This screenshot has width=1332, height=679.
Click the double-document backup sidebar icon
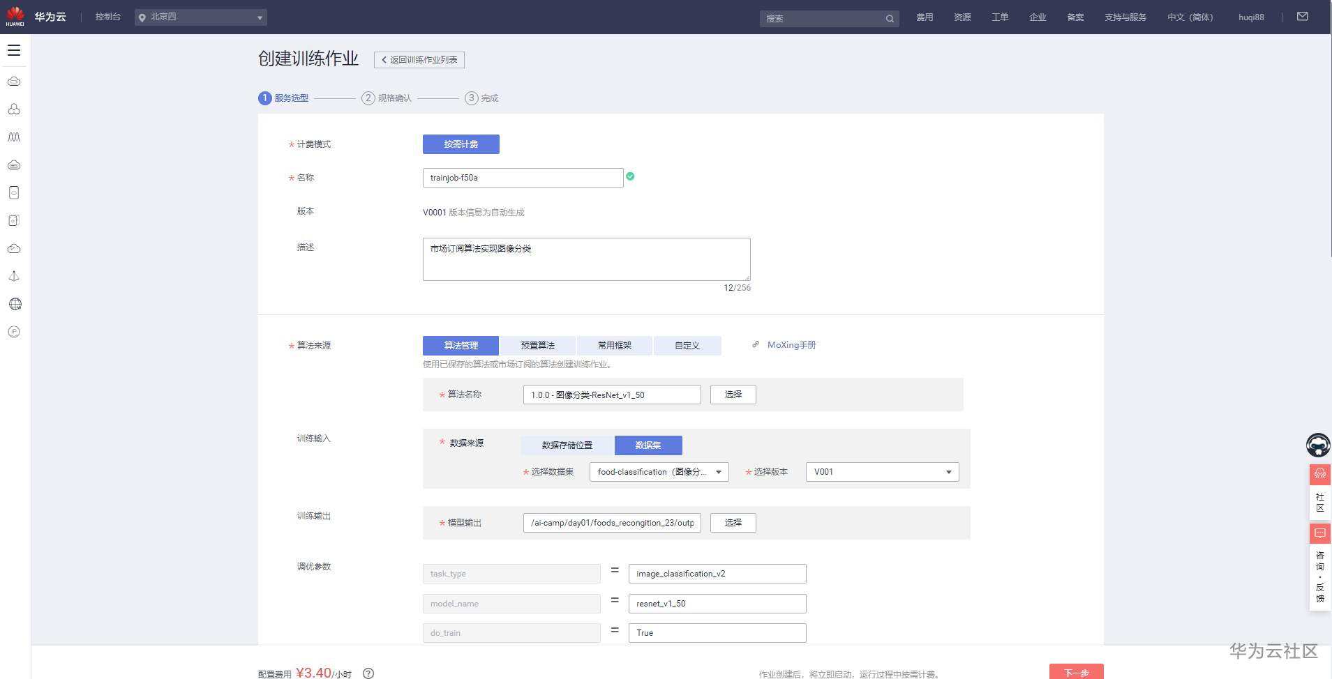click(x=14, y=220)
